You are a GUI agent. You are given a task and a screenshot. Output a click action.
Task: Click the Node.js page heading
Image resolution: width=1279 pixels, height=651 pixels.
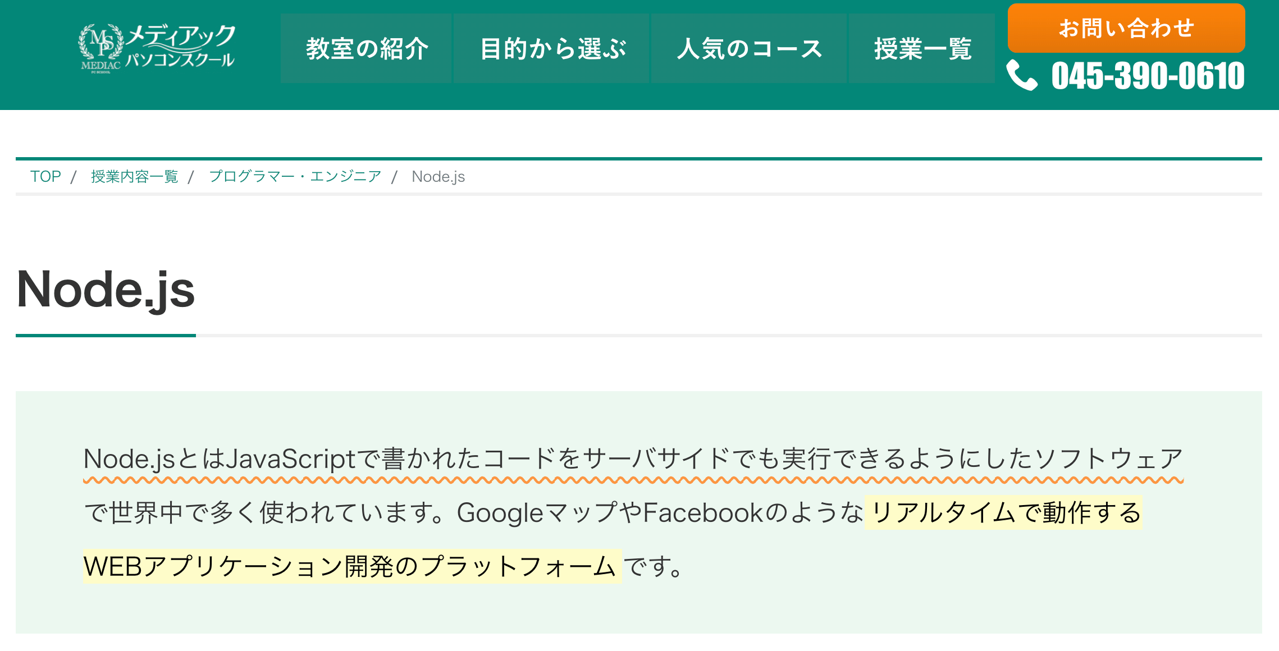click(x=106, y=290)
